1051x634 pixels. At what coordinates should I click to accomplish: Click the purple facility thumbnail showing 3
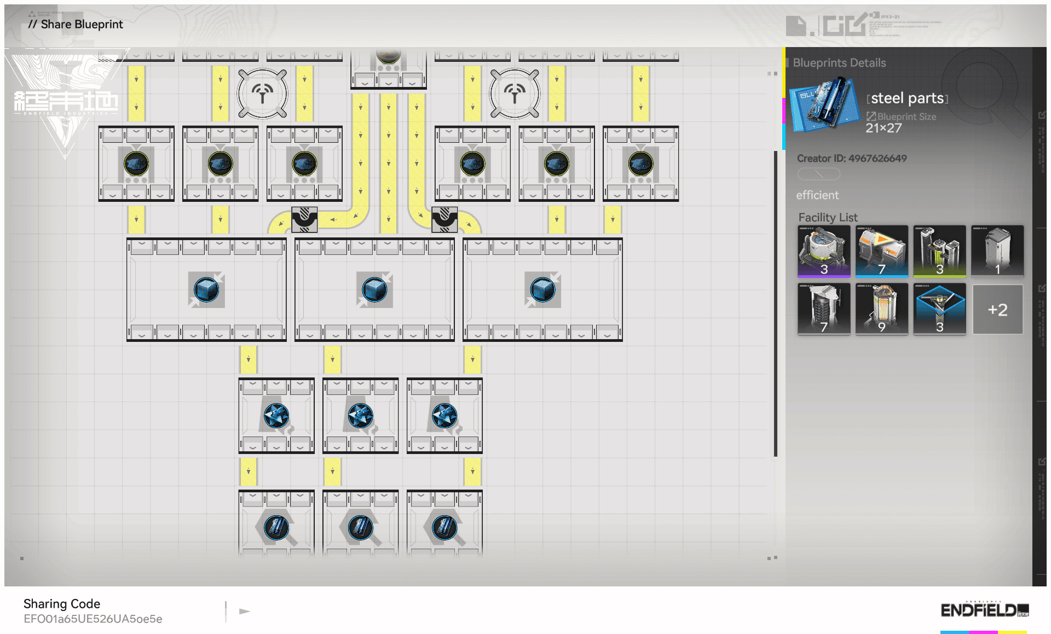[824, 251]
